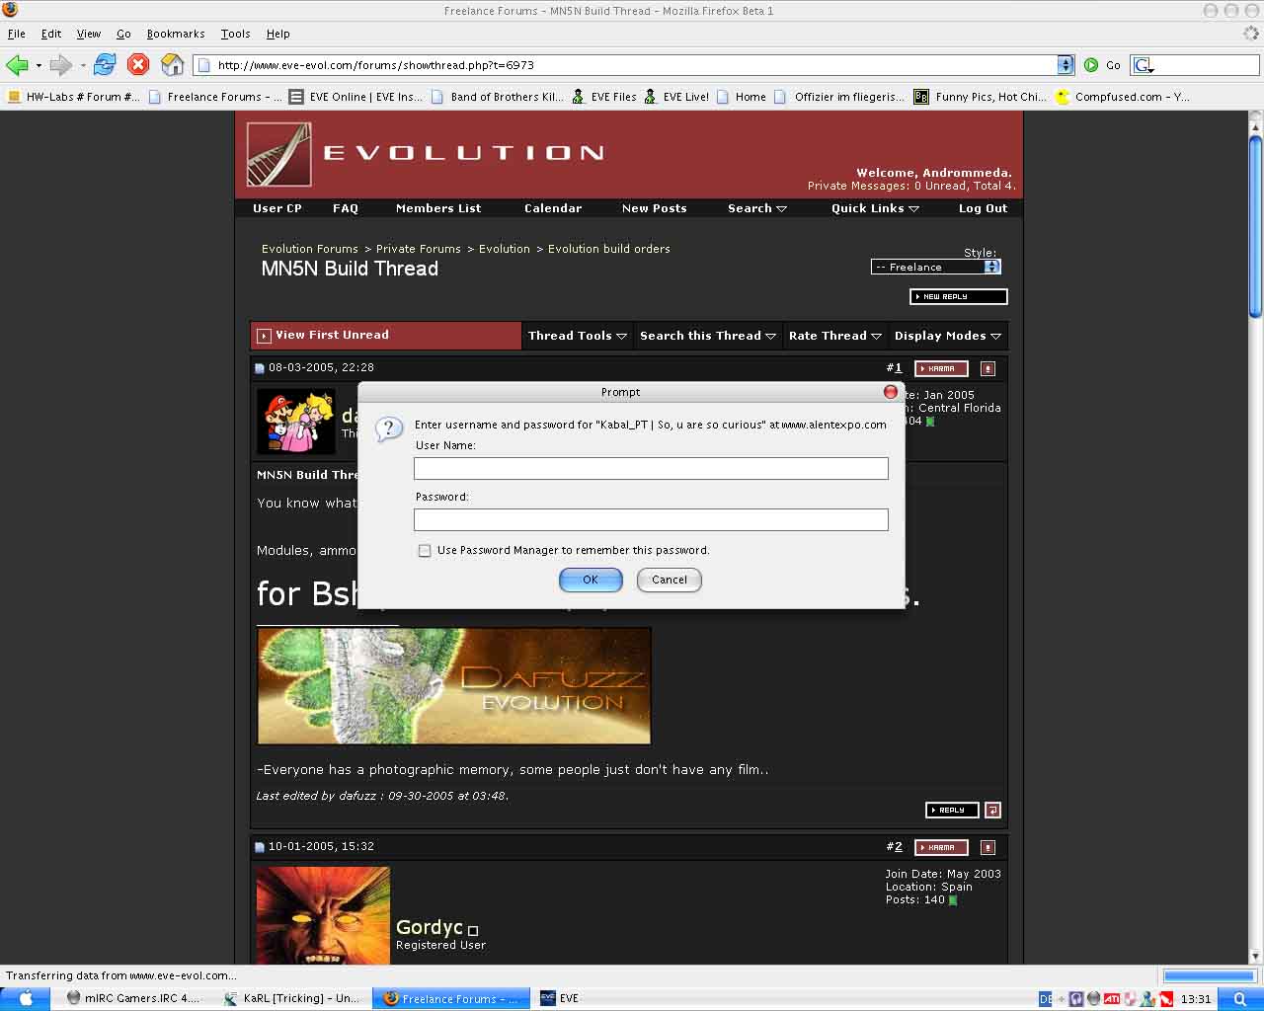Click the Evolution DNA logo
The image size is (1264, 1011).
coord(279,154)
